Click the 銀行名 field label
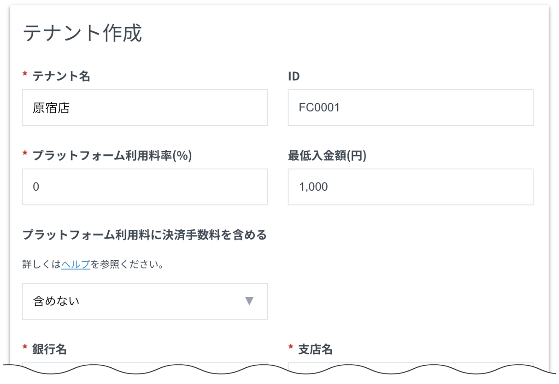The width and height of the screenshot is (559, 384). coord(50,349)
